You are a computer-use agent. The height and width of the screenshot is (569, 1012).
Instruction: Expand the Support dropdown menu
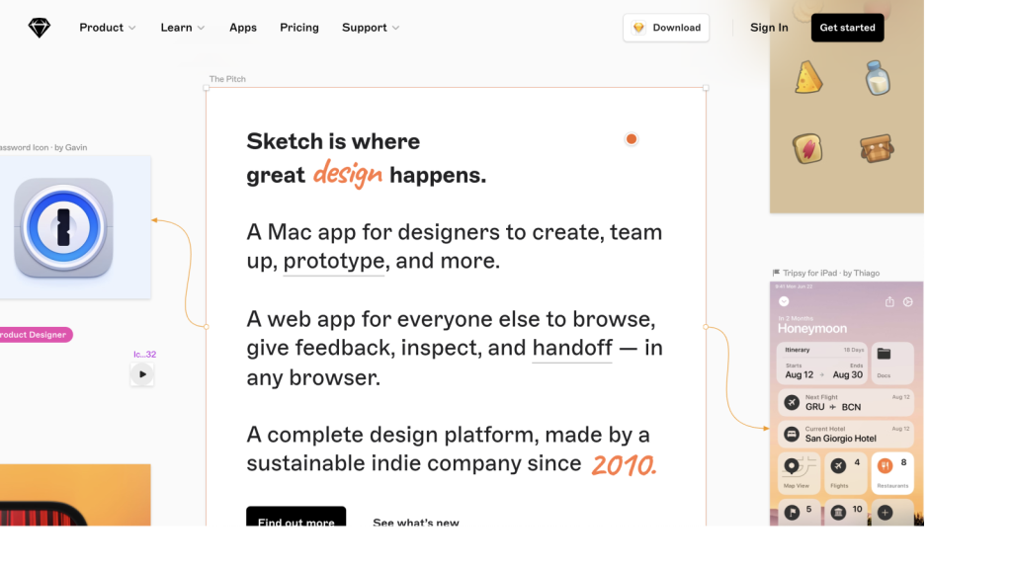click(371, 28)
